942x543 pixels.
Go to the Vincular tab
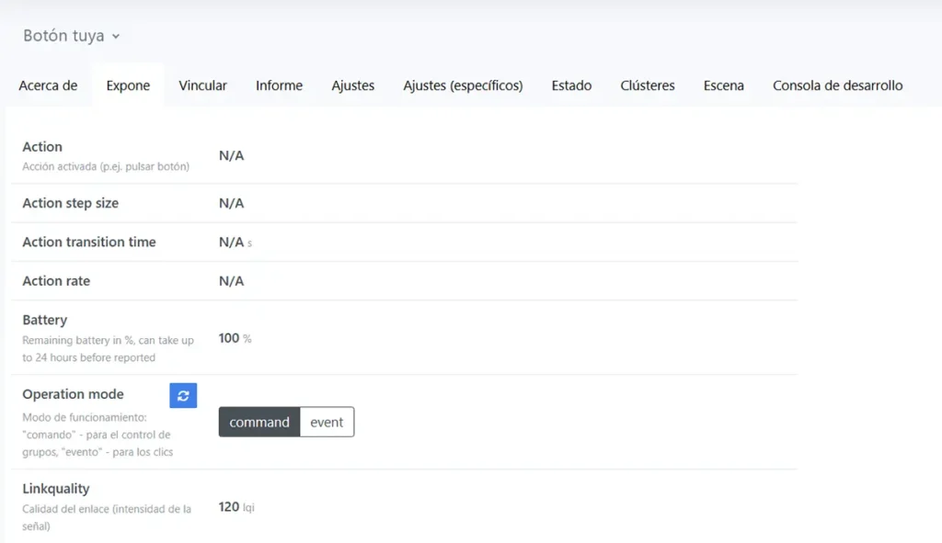coord(202,85)
